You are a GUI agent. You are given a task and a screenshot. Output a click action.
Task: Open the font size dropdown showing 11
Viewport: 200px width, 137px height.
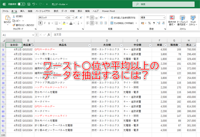(x=71, y=17)
